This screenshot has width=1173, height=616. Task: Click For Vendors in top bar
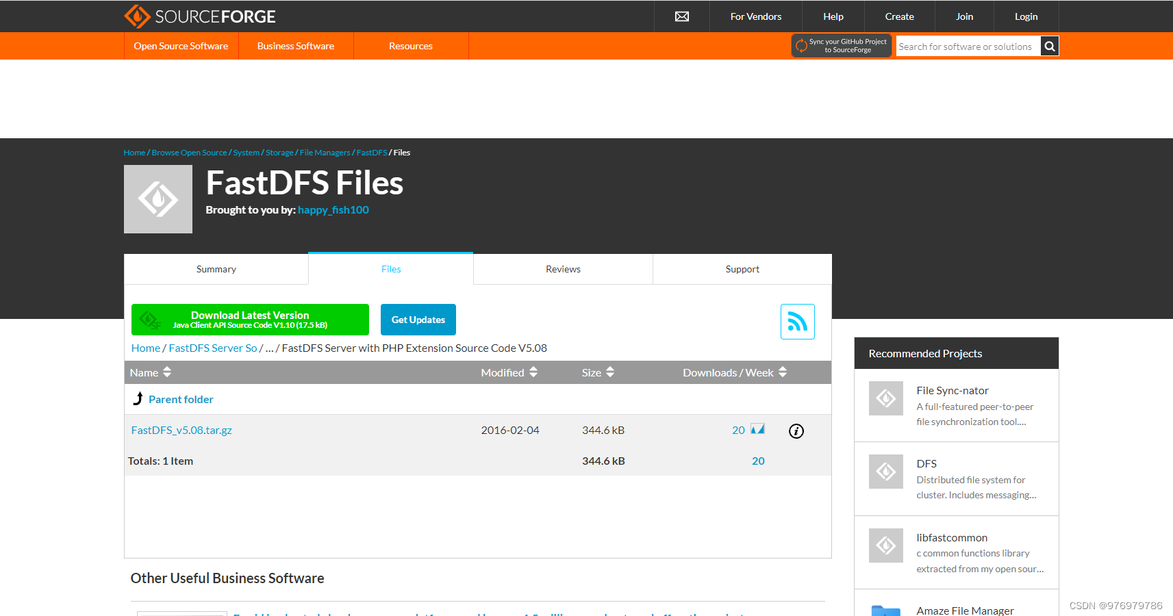[756, 16]
